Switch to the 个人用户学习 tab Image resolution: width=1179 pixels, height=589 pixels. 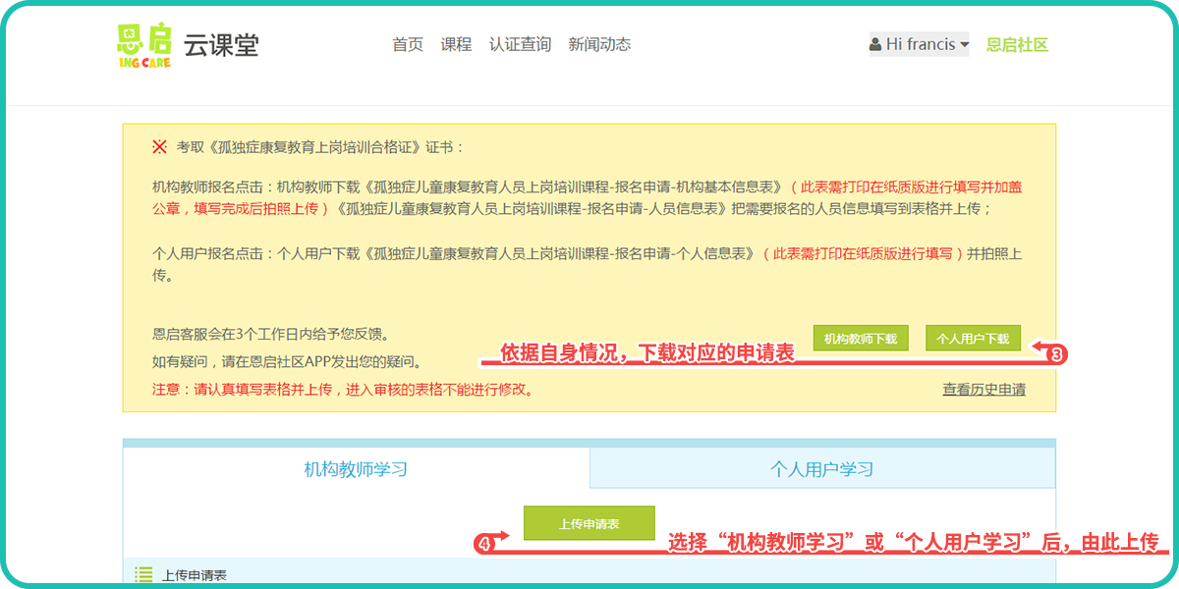tap(821, 469)
